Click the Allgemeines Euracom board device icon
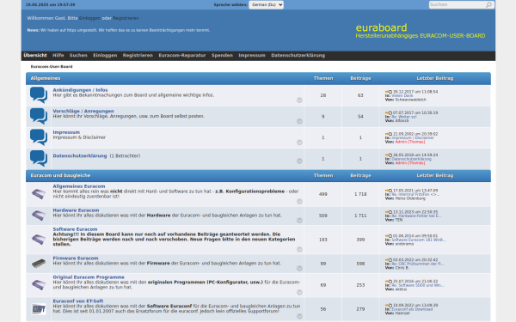The width and height of the screenshot is (516, 322). 39,194
